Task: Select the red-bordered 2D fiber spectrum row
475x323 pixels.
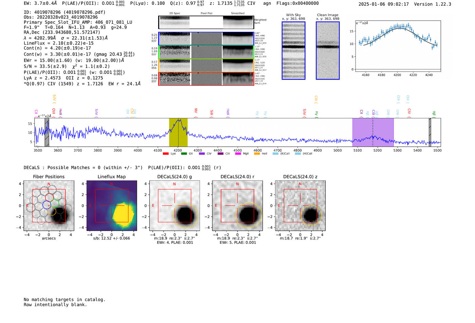Action: [206, 79]
